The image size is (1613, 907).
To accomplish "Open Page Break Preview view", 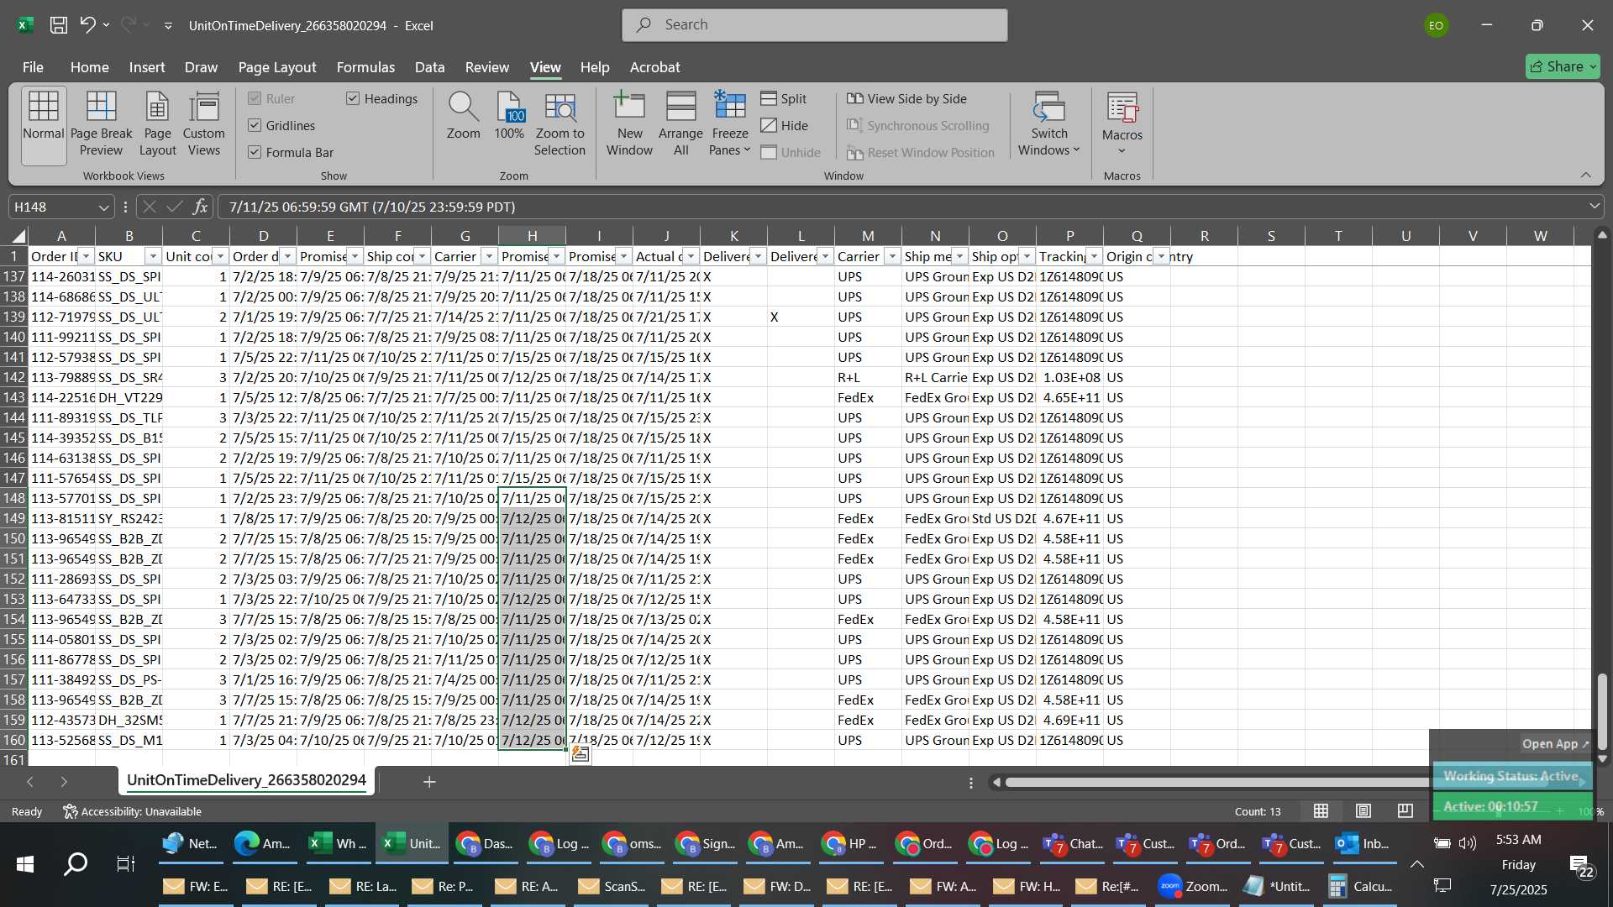I will pos(101,124).
